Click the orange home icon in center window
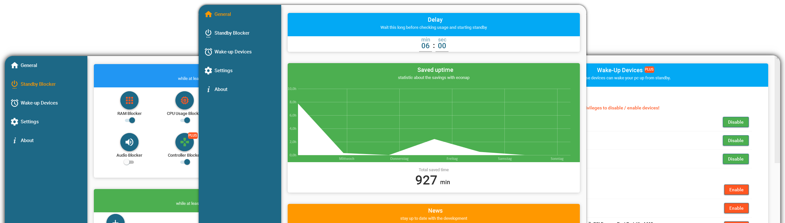Image resolution: width=785 pixels, height=223 pixels. [x=208, y=14]
